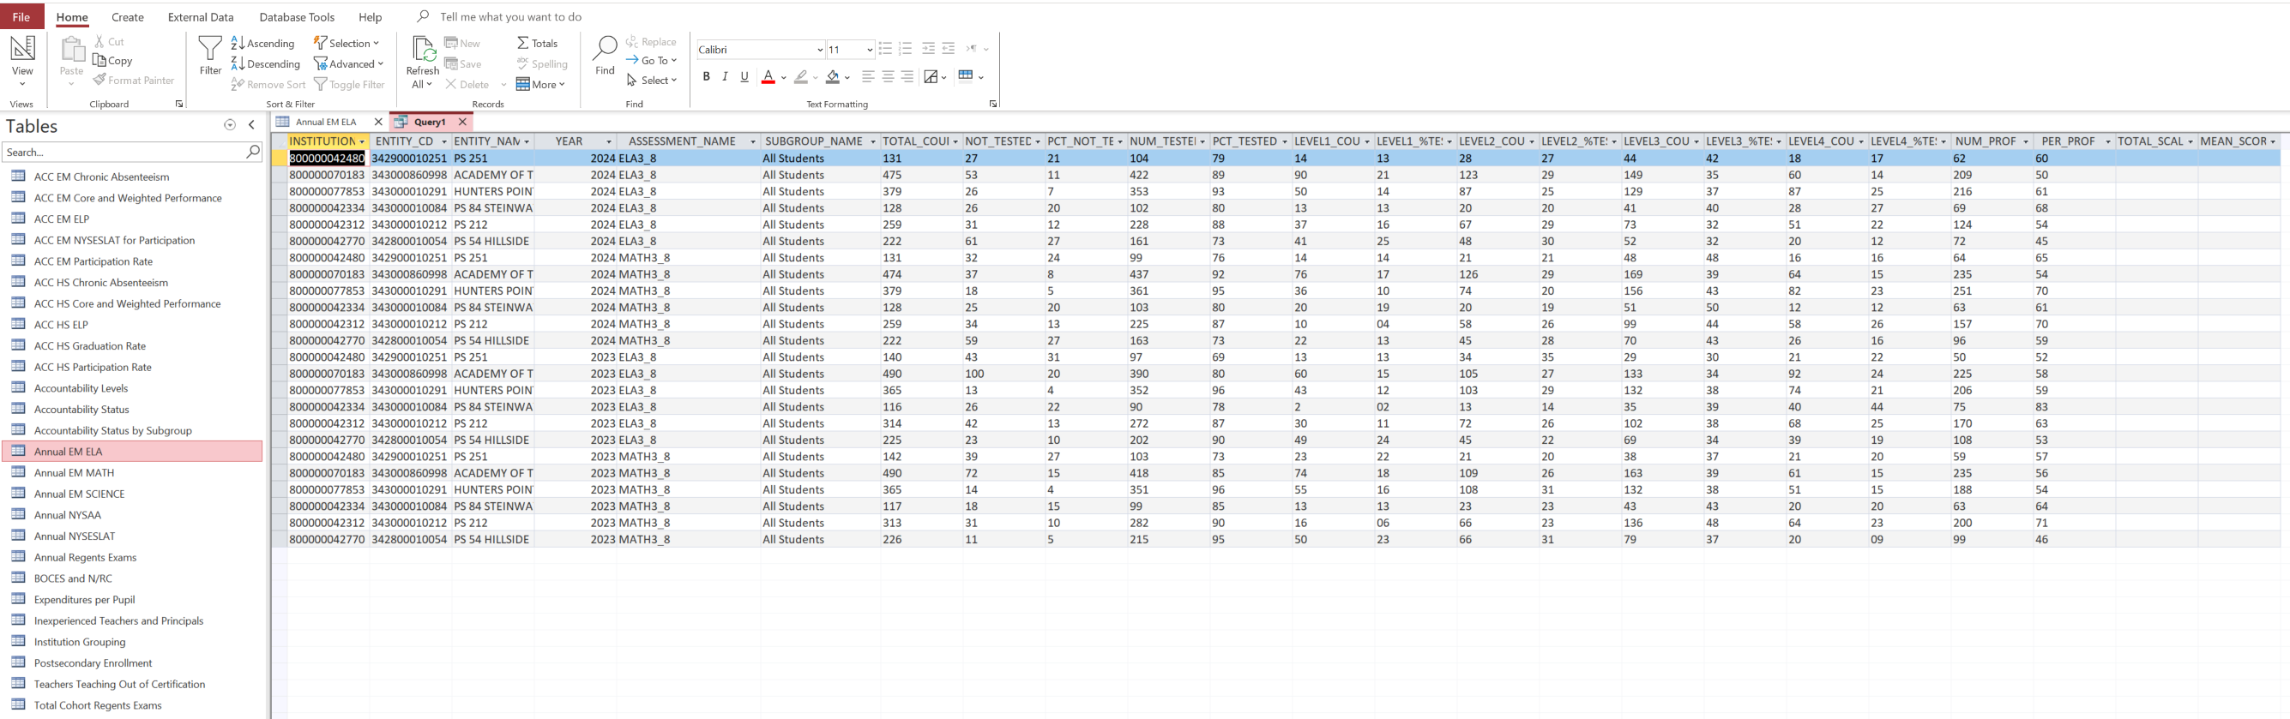
Task: Align text left in datasheet
Action: [869, 76]
